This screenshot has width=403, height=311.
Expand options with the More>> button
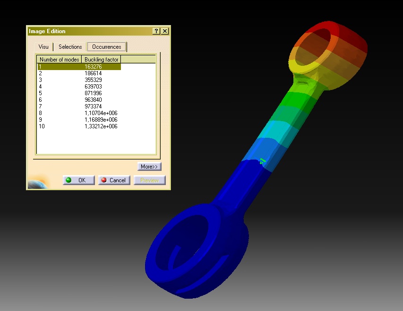click(x=150, y=167)
